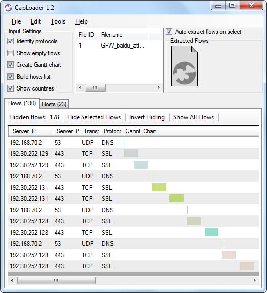Select GFW_baidu_att file row

(119, 46)
